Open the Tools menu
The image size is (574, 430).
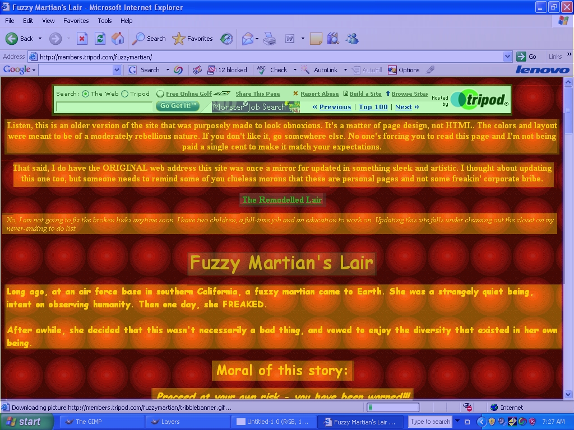[x=105, y=21]
